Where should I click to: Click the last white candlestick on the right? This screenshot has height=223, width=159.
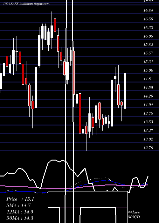125,91
